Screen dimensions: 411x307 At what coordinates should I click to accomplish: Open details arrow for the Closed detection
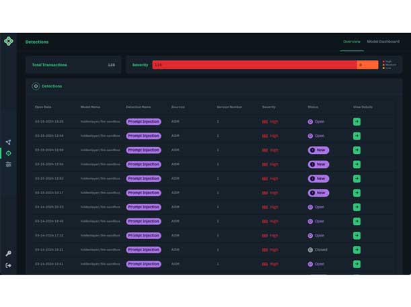357,250
